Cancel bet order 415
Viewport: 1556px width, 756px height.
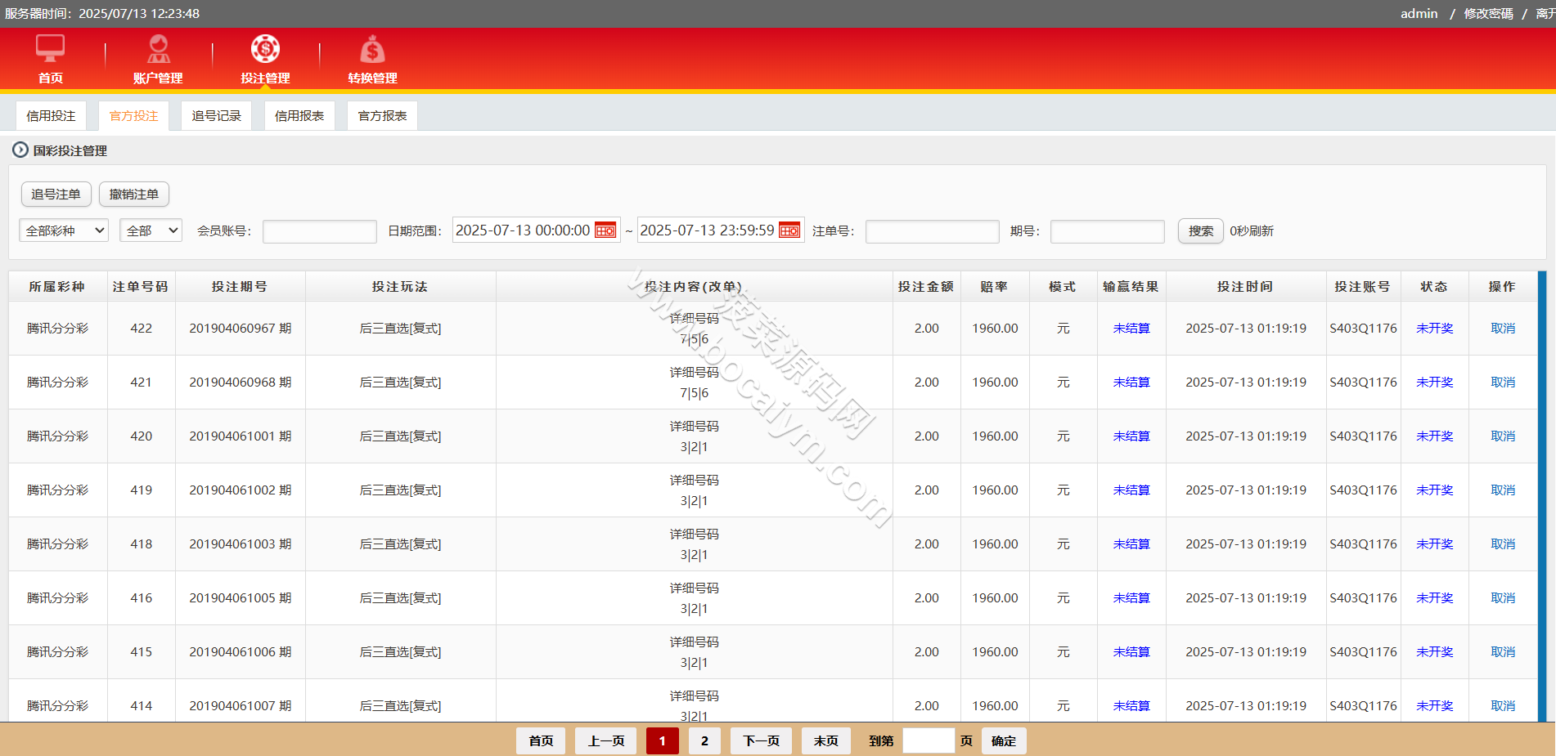pyautogui.click(x=1502, y=652)
